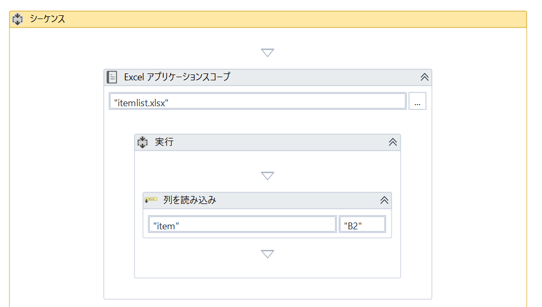
Task: Select the Excel アプリケーションスコープ title text
Action: (x=177, y=77)
